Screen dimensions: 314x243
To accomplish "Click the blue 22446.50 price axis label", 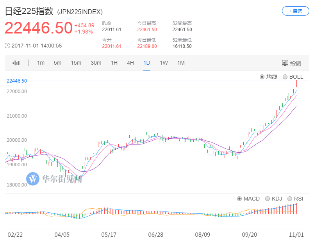I will point(17,81).
